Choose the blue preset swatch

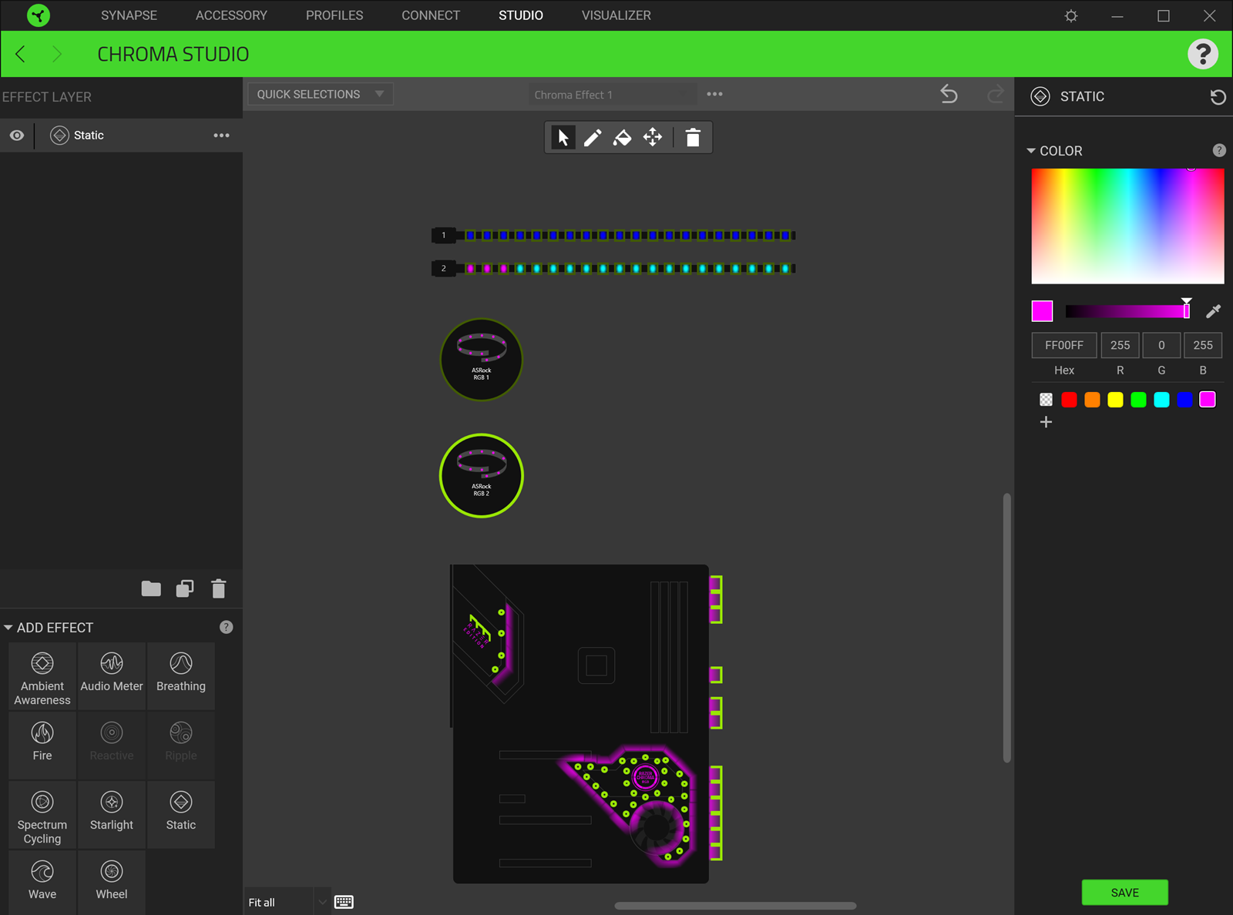coord(1184,400)
